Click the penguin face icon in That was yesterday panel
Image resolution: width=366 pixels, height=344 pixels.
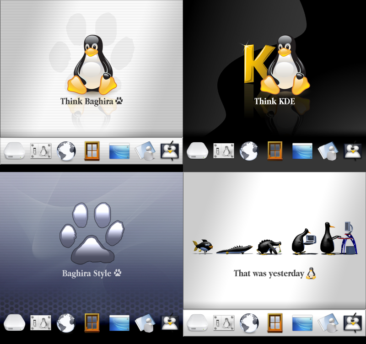[353, 322]
